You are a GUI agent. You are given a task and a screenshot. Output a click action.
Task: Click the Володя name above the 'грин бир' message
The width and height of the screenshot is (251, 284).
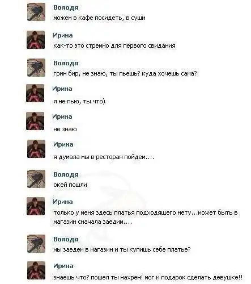pos(66,63)
